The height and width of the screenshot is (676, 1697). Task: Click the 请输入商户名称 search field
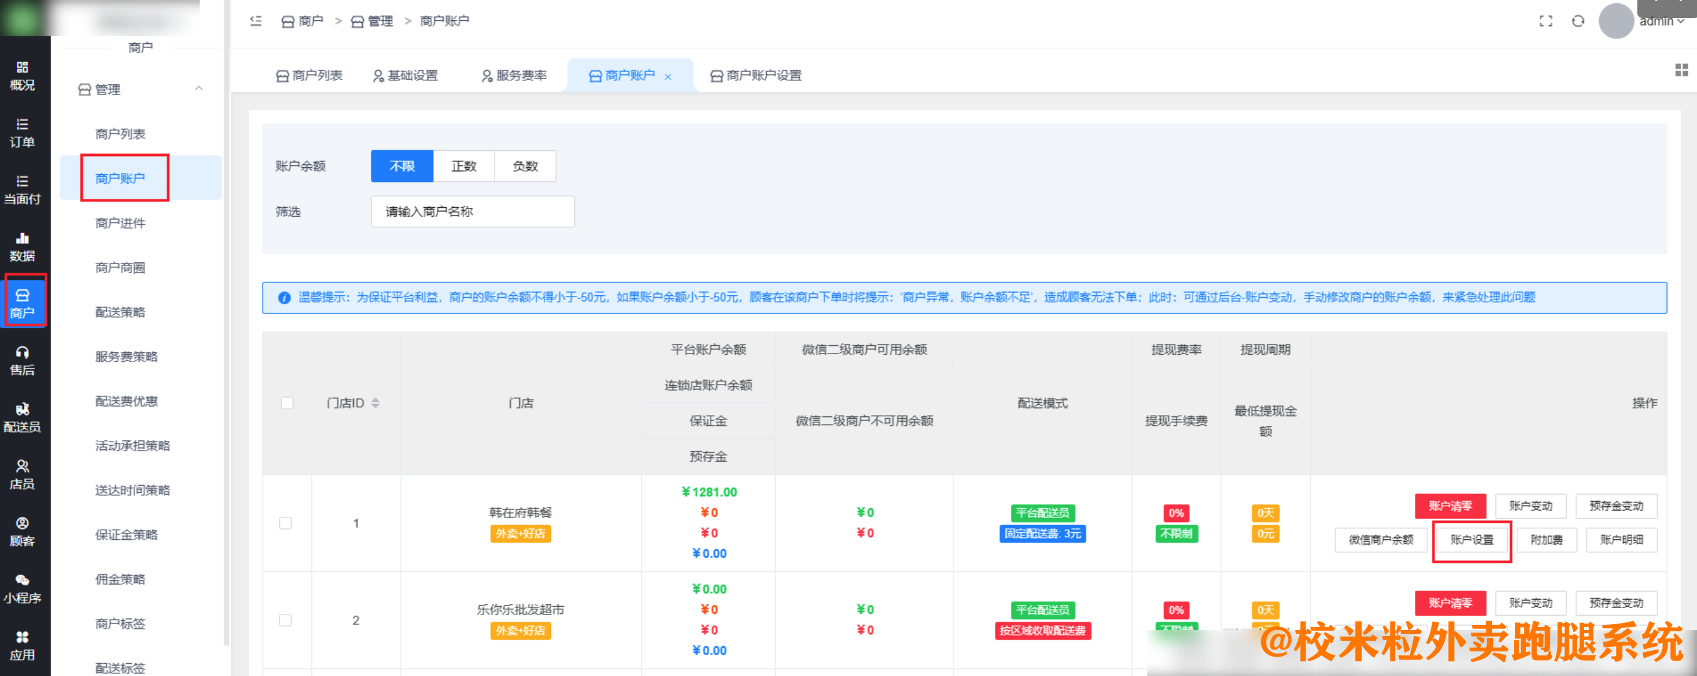coord(473,211)
